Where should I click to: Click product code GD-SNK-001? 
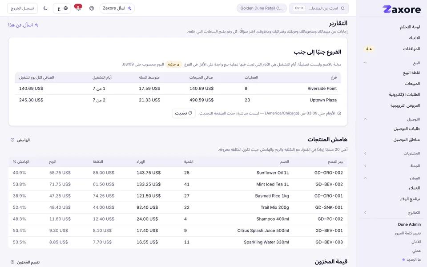point(329,207)
